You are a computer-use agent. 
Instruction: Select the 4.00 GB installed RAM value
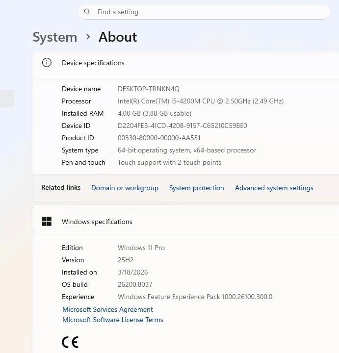pyautogui.click(x=155, y=113)
